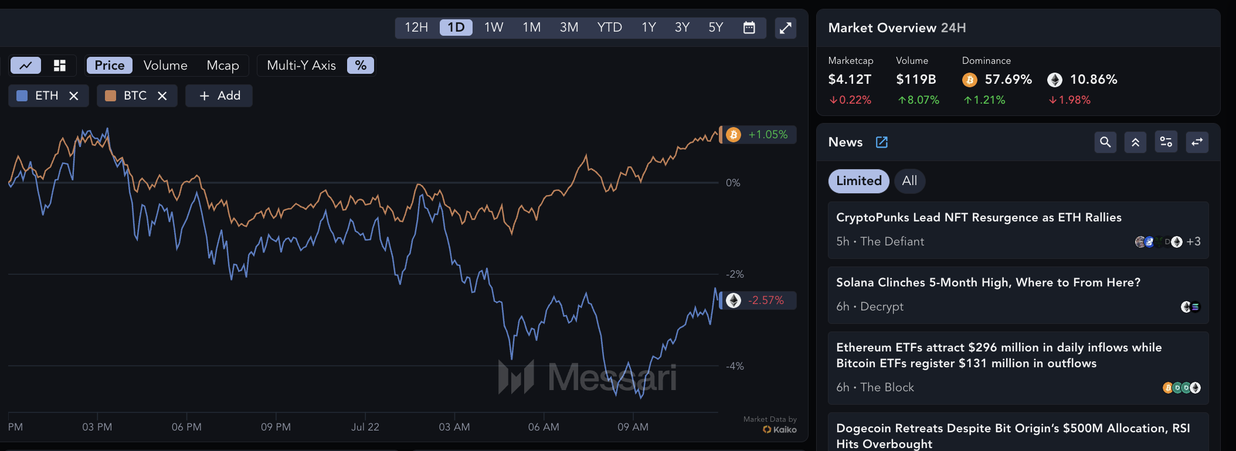
Task: Select the Mcap metric
Action: point(223,66)
